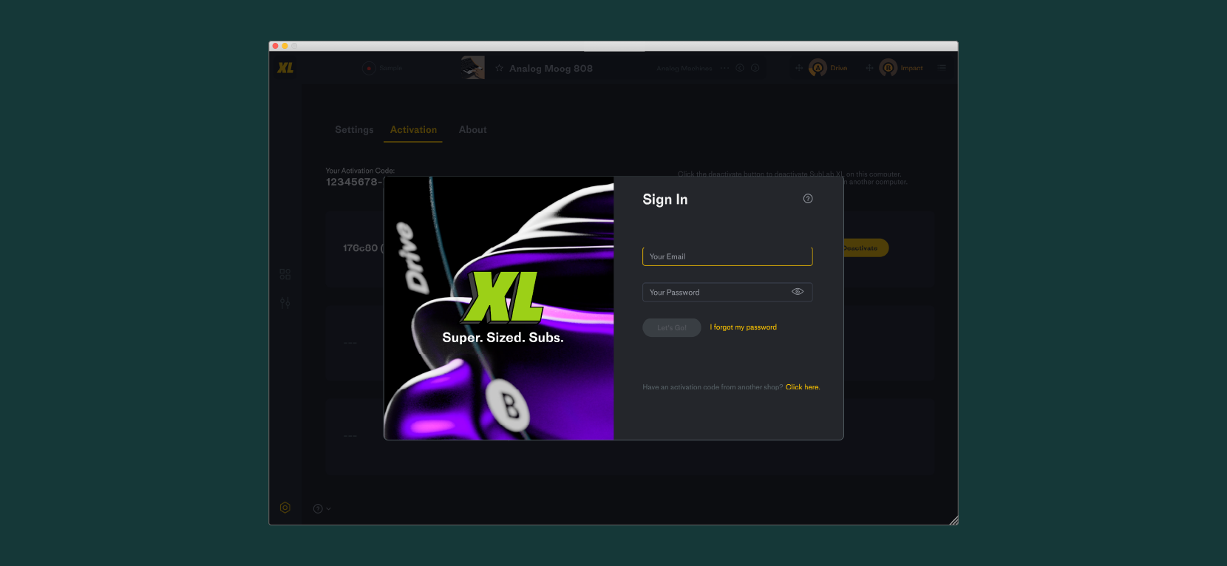1227x566 pixels.
Task: Click the move handle left of Impact
Action: (x=869, y=68)
